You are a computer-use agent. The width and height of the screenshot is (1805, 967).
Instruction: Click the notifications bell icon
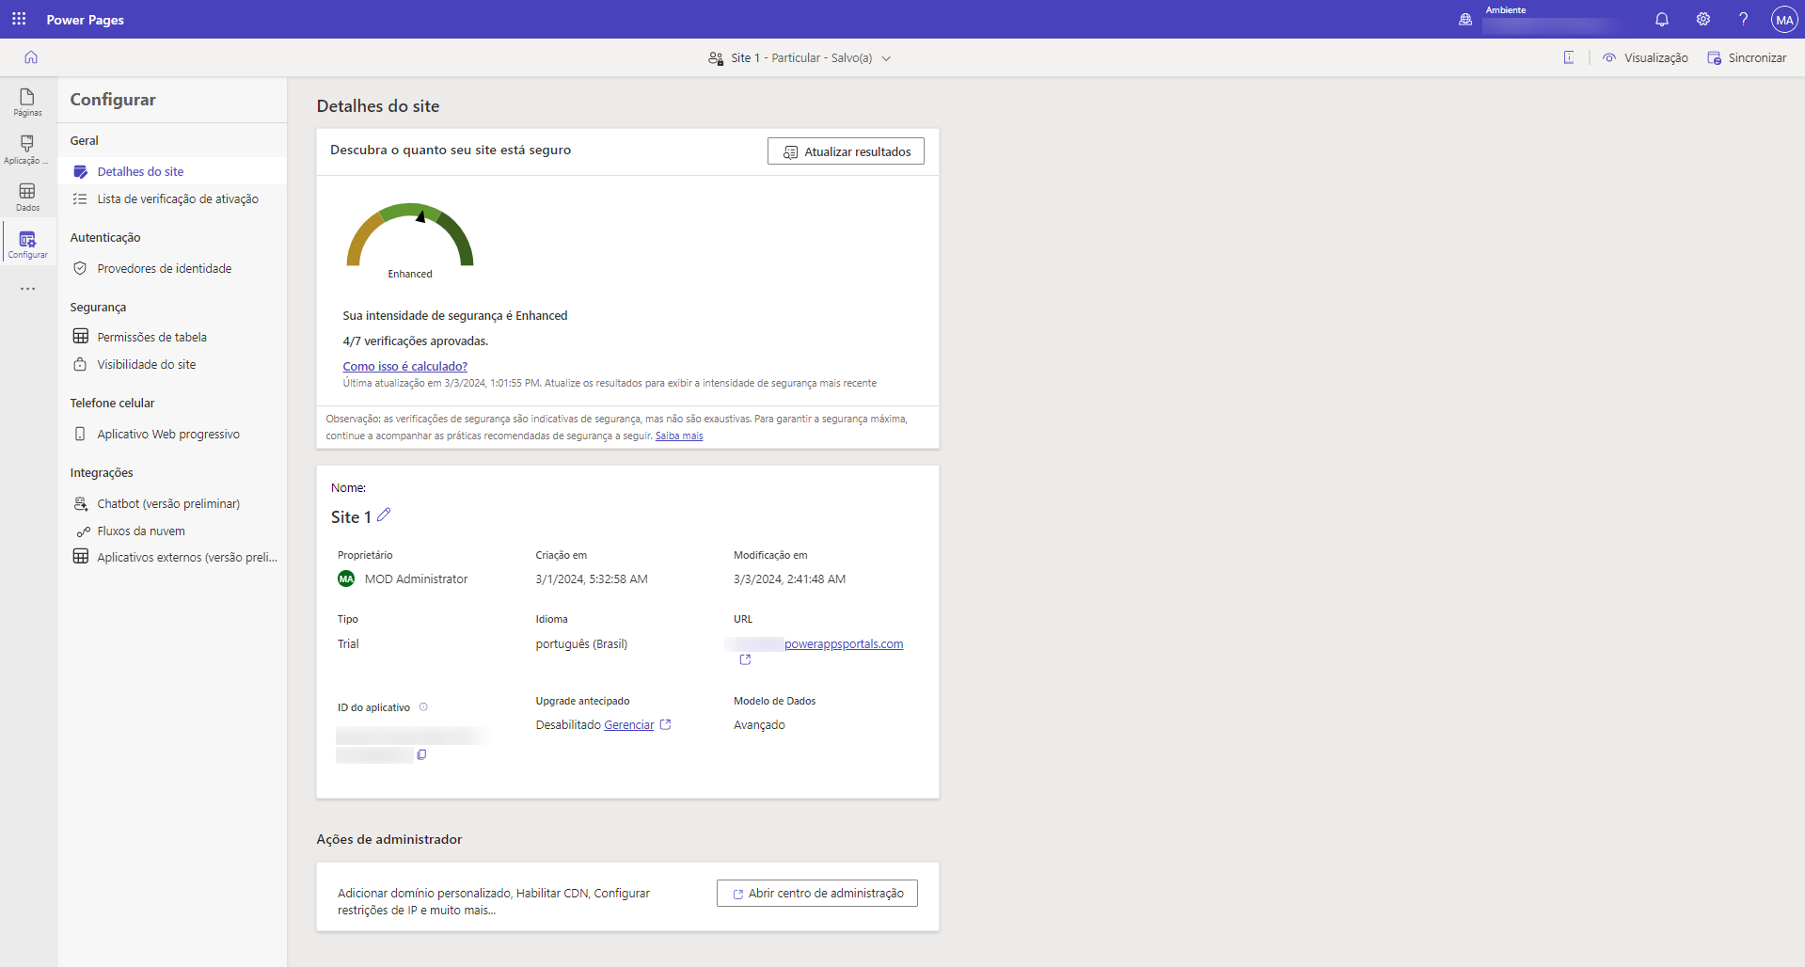[1662, 19]
